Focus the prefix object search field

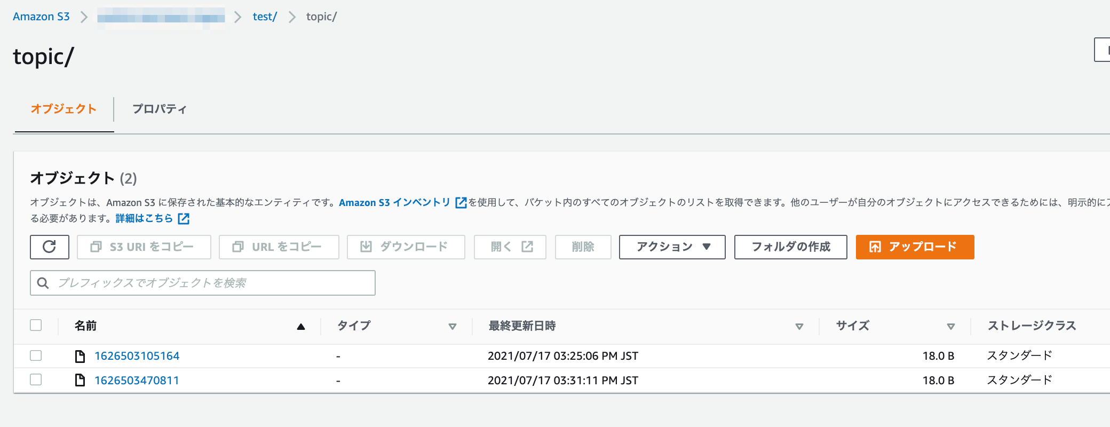pos(203,283)
